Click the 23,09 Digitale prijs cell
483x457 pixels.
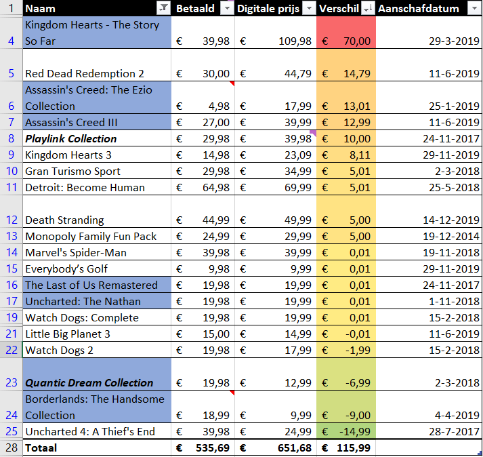point(276,155)
